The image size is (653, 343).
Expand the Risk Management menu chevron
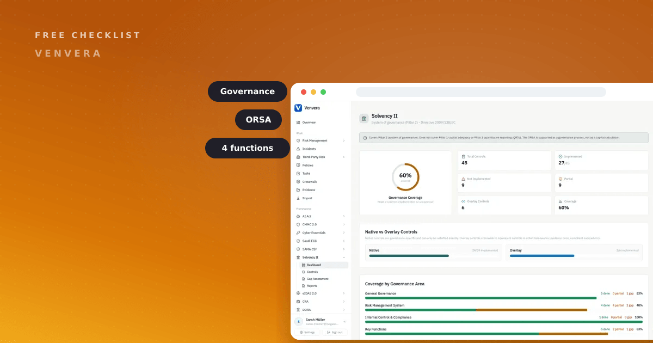pyautogui.click(x=344, y=140)
